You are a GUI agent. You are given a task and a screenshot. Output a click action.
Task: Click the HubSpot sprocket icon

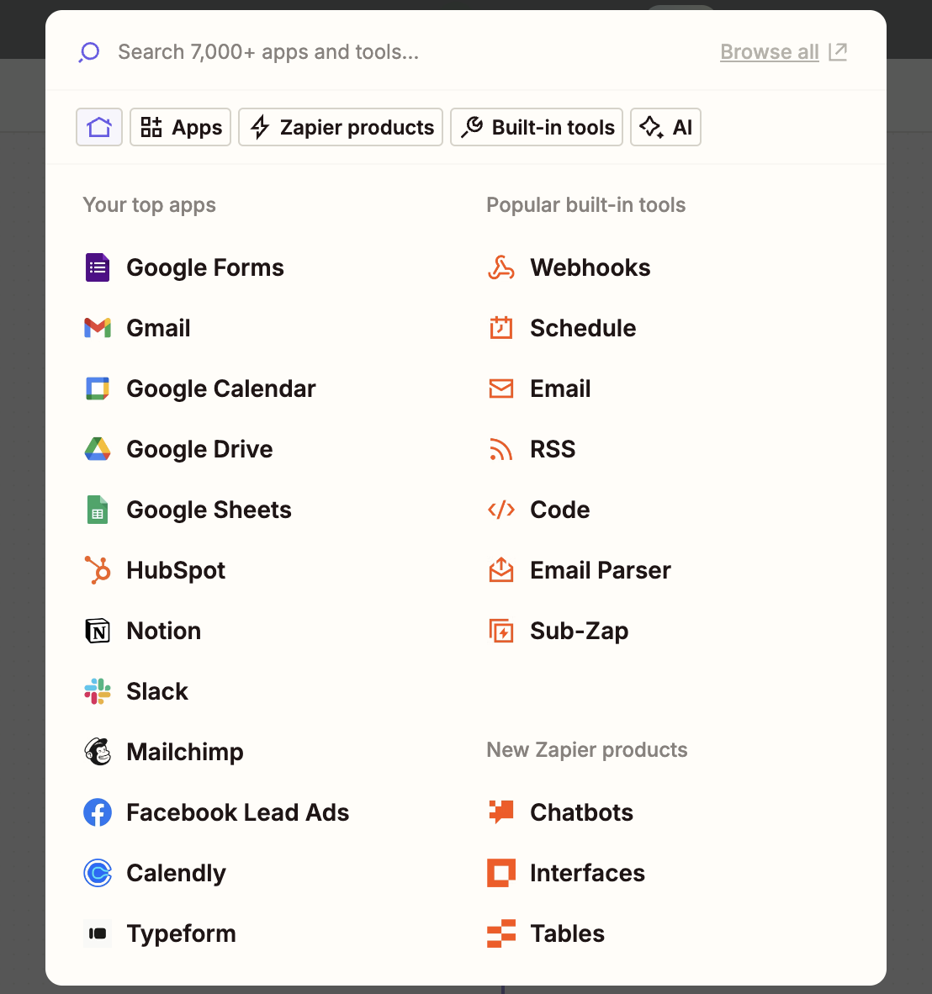(x=98, y=570)
